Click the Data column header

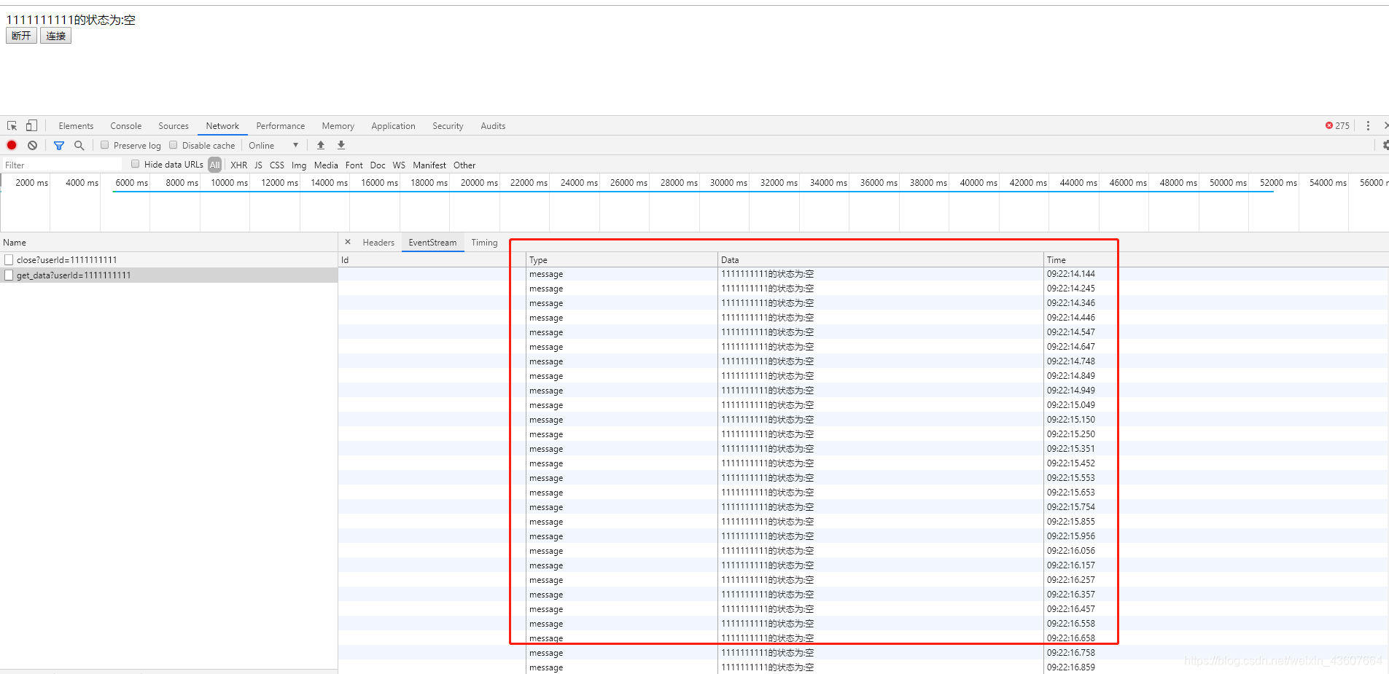880,260
